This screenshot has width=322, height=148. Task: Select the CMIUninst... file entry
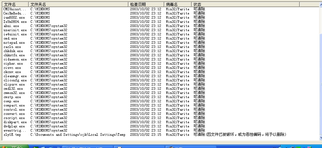pyautogui.click(x=15, y=9)
